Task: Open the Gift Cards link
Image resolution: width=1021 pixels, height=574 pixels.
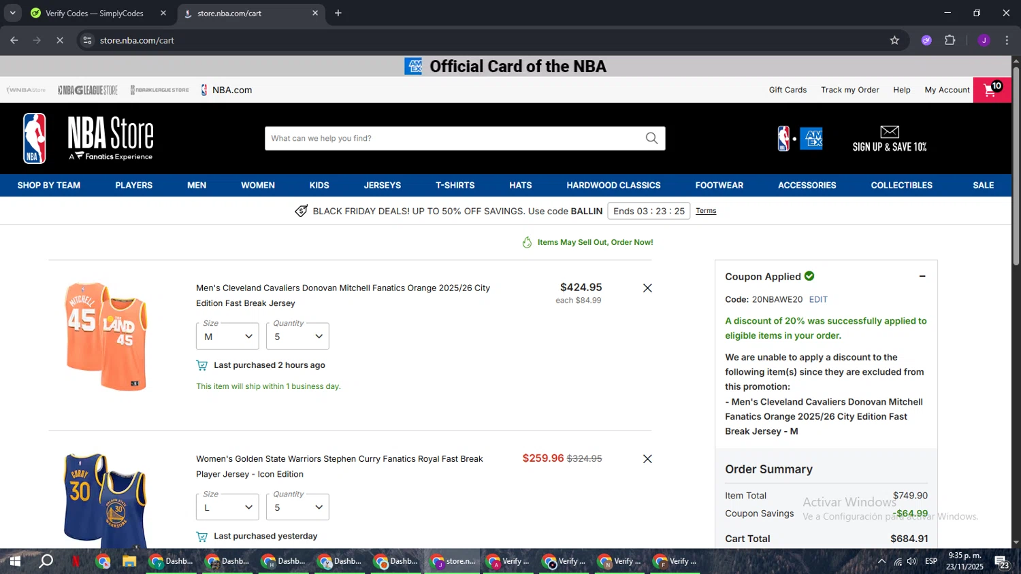Action: click(x=788, y=90)
